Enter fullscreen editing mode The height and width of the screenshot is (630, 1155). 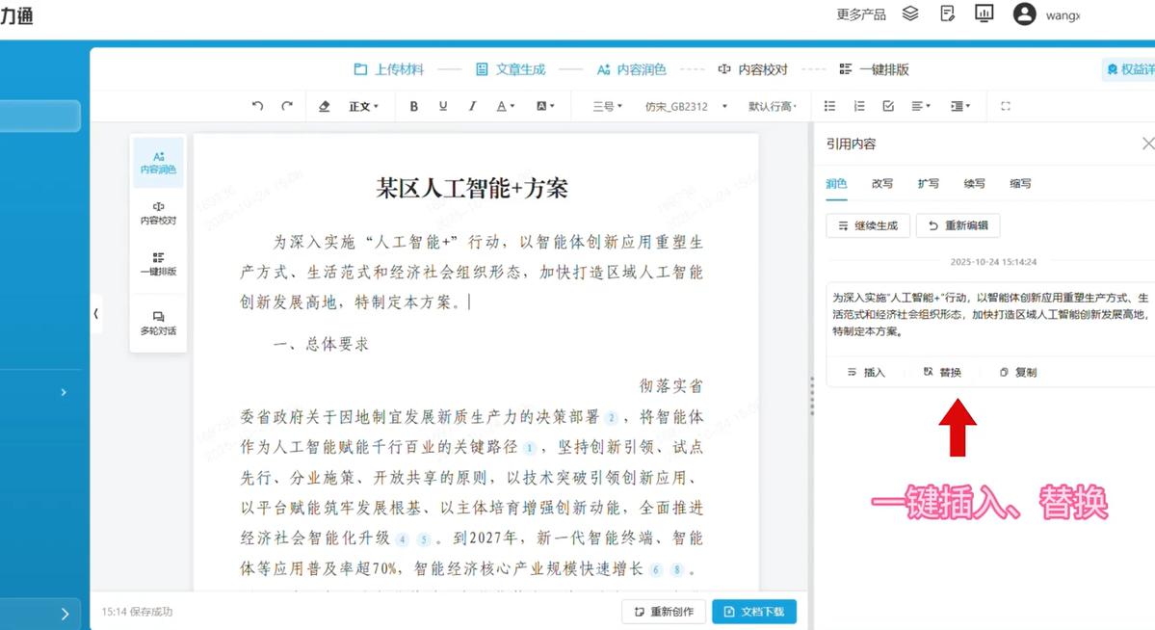(1006, 106)
